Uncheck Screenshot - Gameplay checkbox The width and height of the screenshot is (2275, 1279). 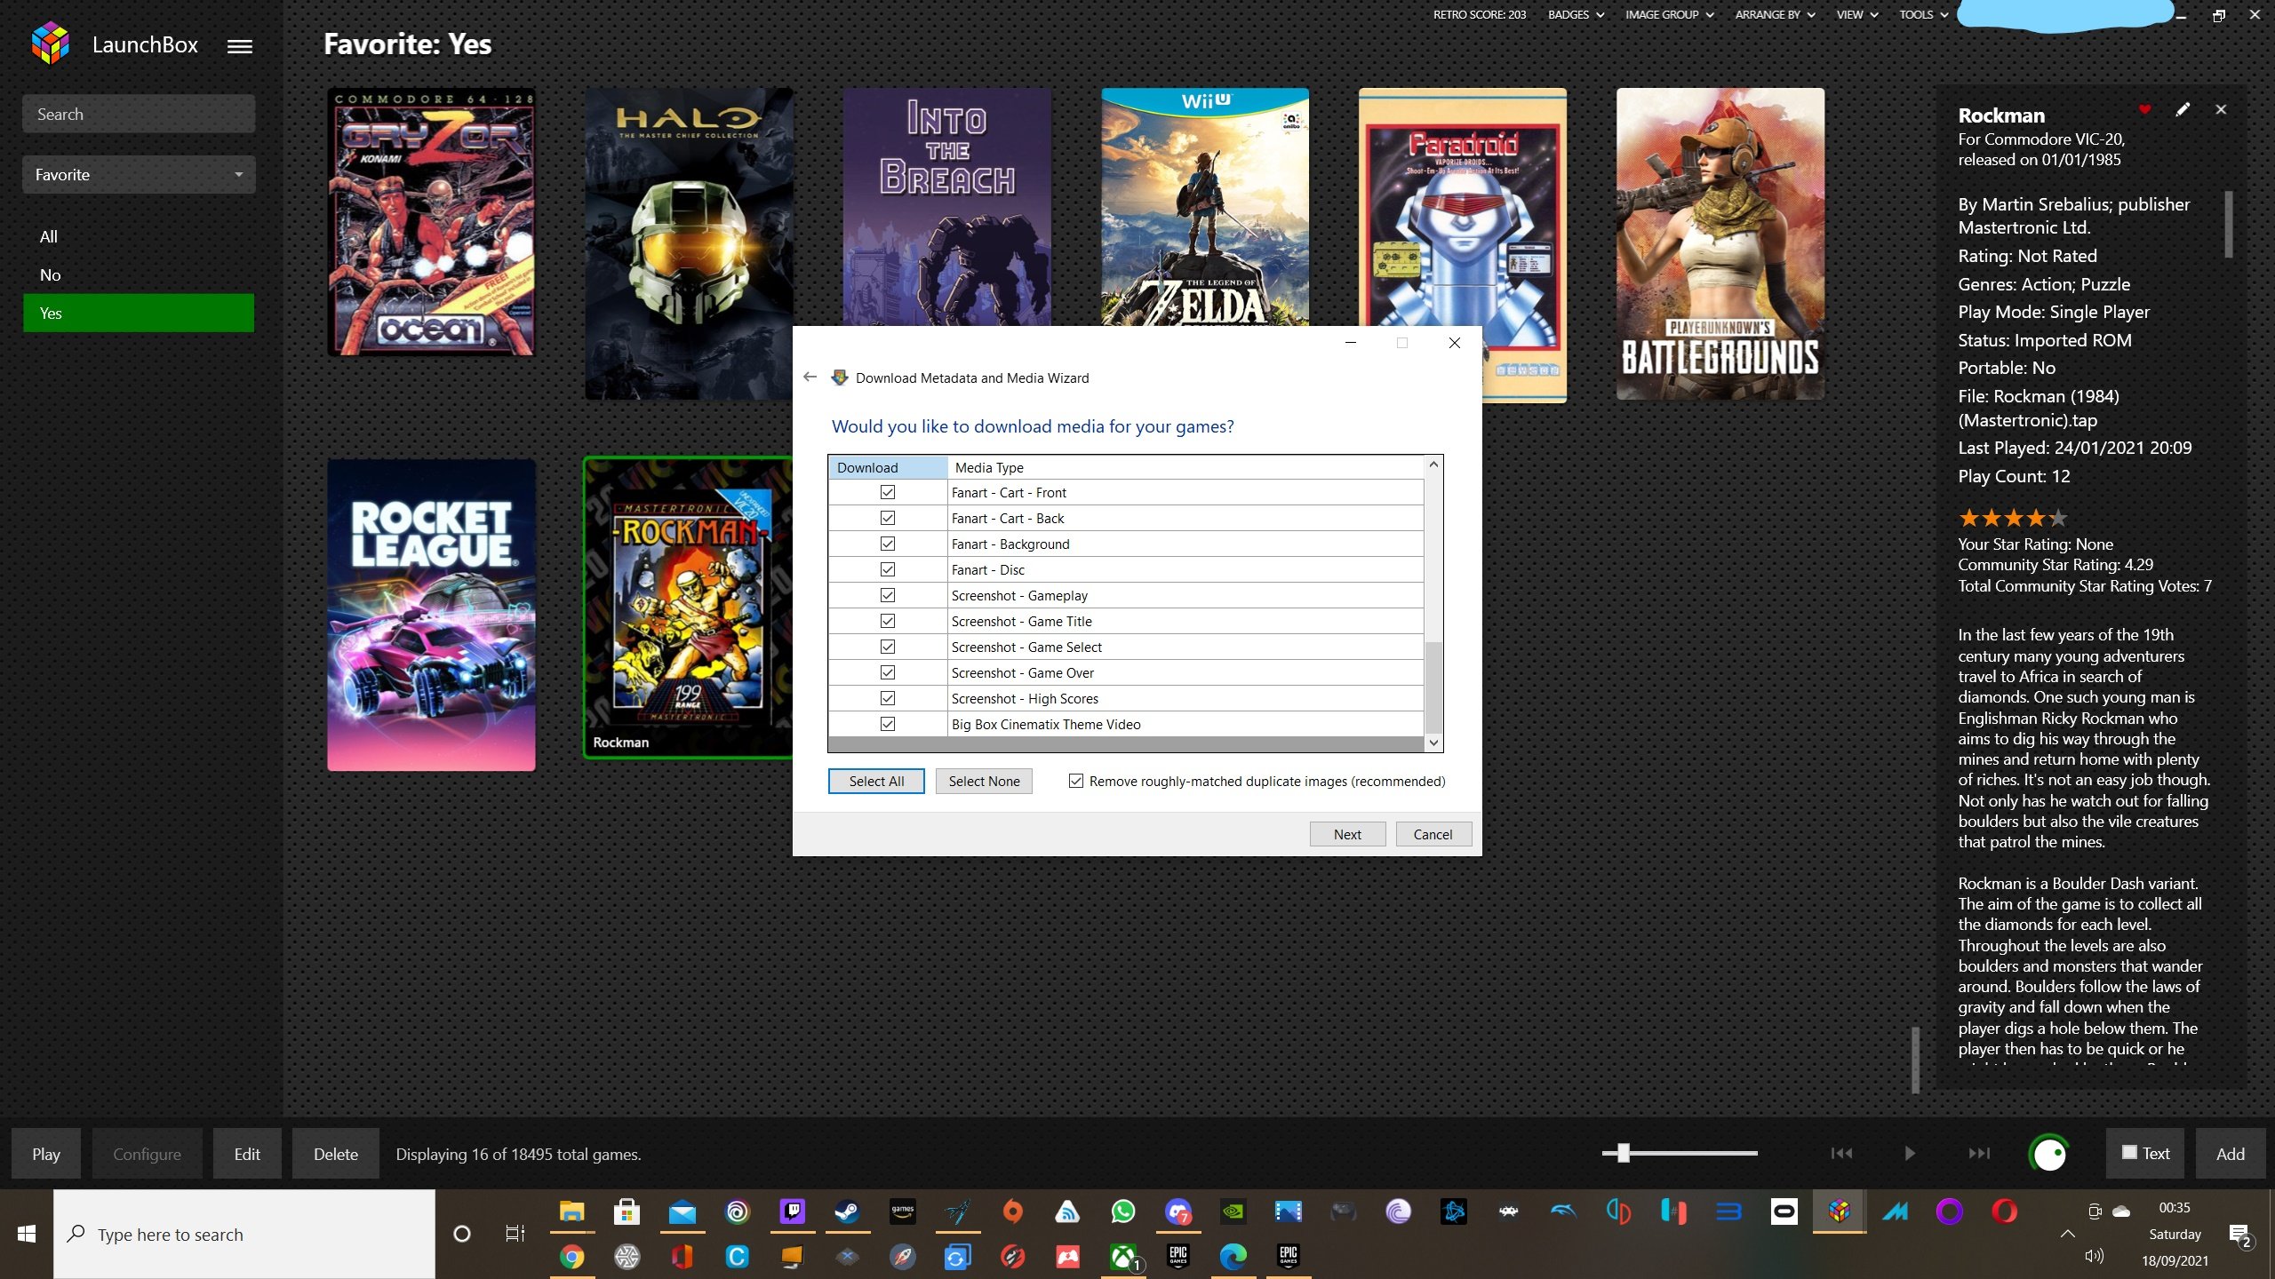pos(888,595)
